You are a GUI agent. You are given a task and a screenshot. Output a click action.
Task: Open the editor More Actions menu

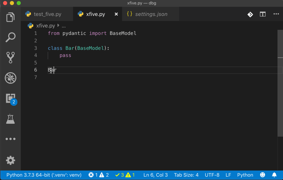pos(276,14)
